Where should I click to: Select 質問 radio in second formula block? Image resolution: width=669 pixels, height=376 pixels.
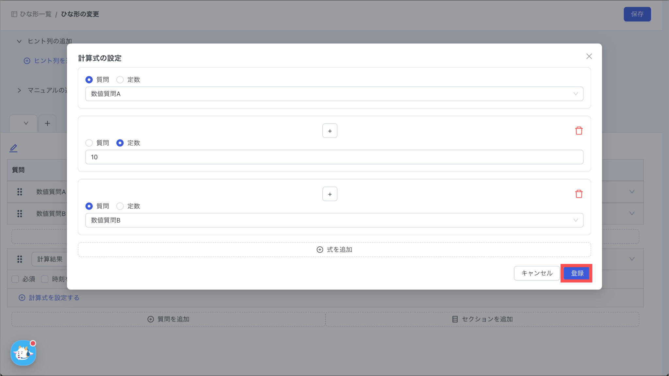coord(89,143)
